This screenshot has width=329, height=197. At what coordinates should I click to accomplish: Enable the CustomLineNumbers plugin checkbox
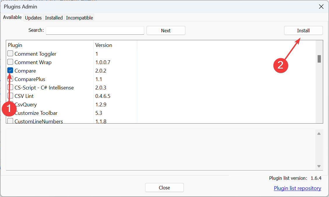point(10,121)
